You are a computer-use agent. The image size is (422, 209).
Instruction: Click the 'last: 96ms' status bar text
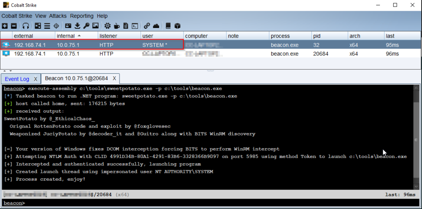pyautogui.click(x=400, y=195)
